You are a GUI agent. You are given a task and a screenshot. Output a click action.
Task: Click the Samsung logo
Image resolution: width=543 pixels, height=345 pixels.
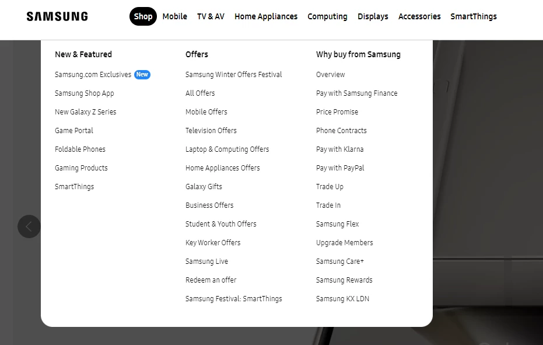[57, 16]
